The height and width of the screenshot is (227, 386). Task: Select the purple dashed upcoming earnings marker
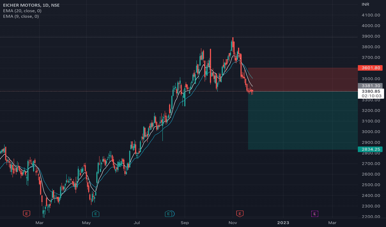[315, 214]
